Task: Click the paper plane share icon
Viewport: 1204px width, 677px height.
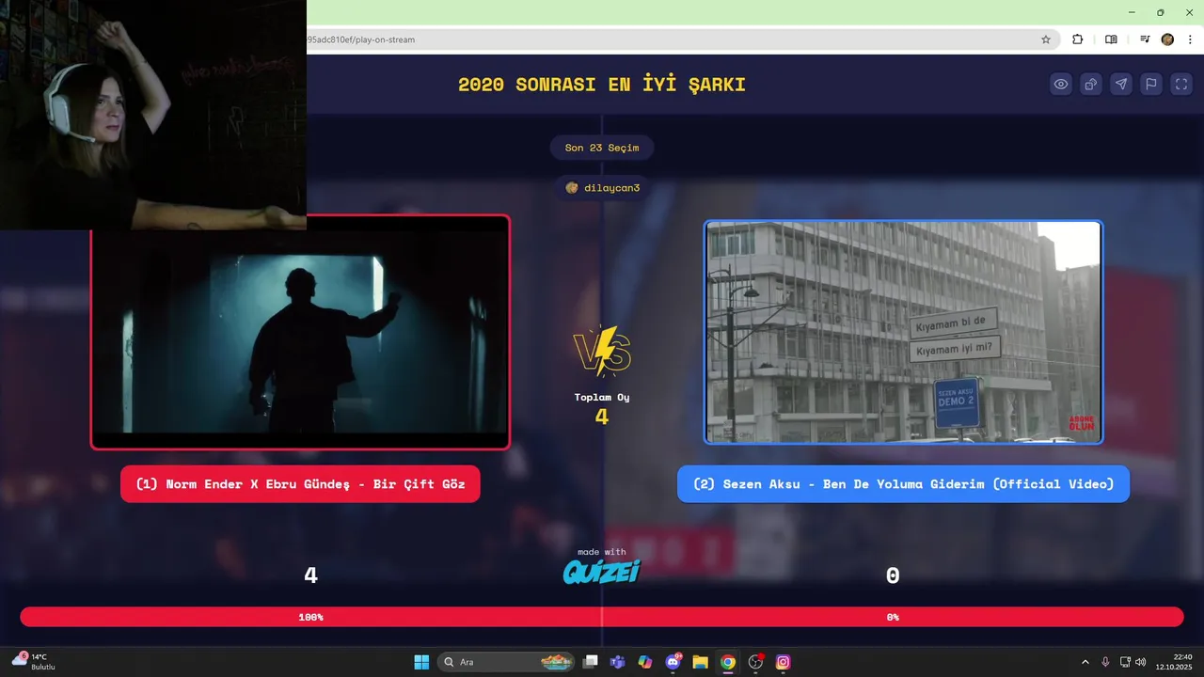Action: point(1121,84)
